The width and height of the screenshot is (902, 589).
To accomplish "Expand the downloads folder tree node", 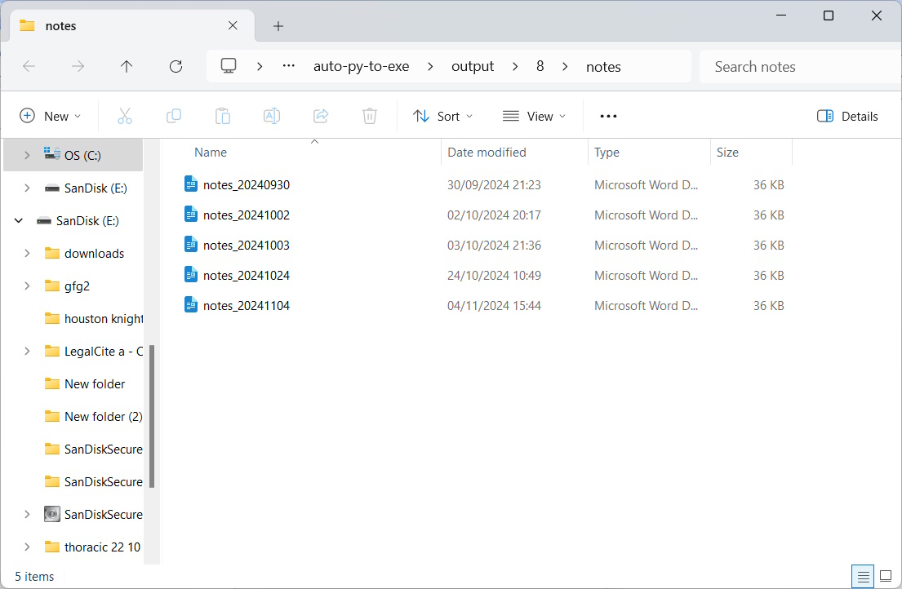I will coord(27,253).
